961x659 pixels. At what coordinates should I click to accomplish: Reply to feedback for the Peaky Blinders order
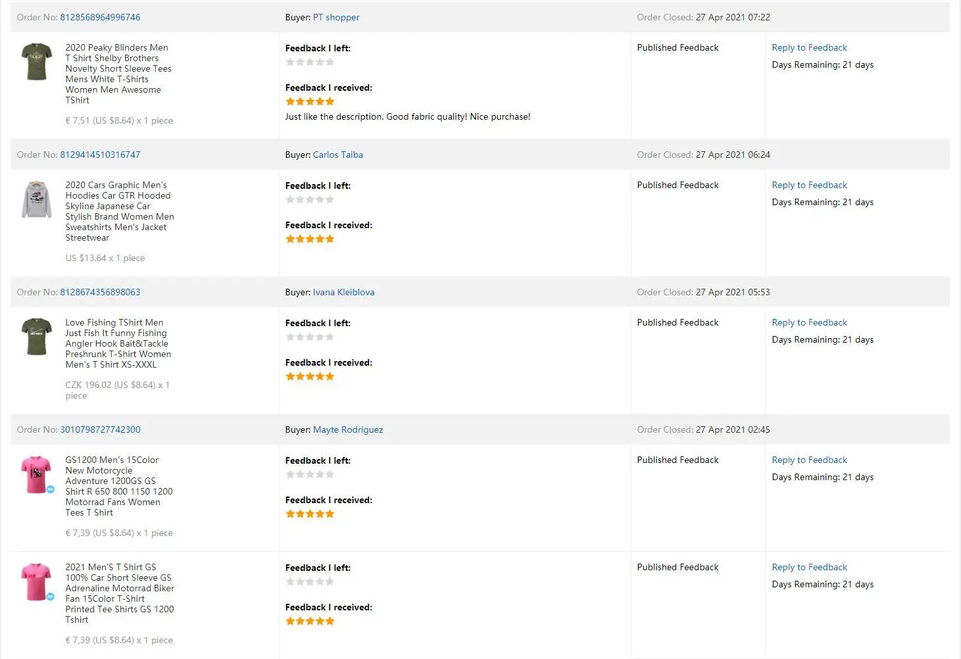click(x=809, y=47)
